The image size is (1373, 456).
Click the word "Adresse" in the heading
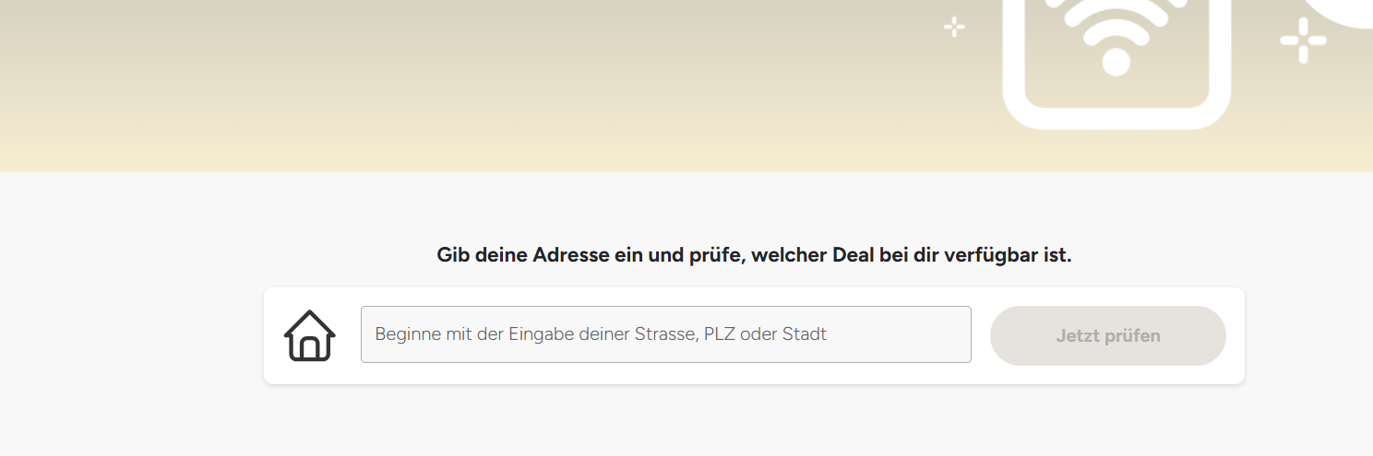click(571, 255)
